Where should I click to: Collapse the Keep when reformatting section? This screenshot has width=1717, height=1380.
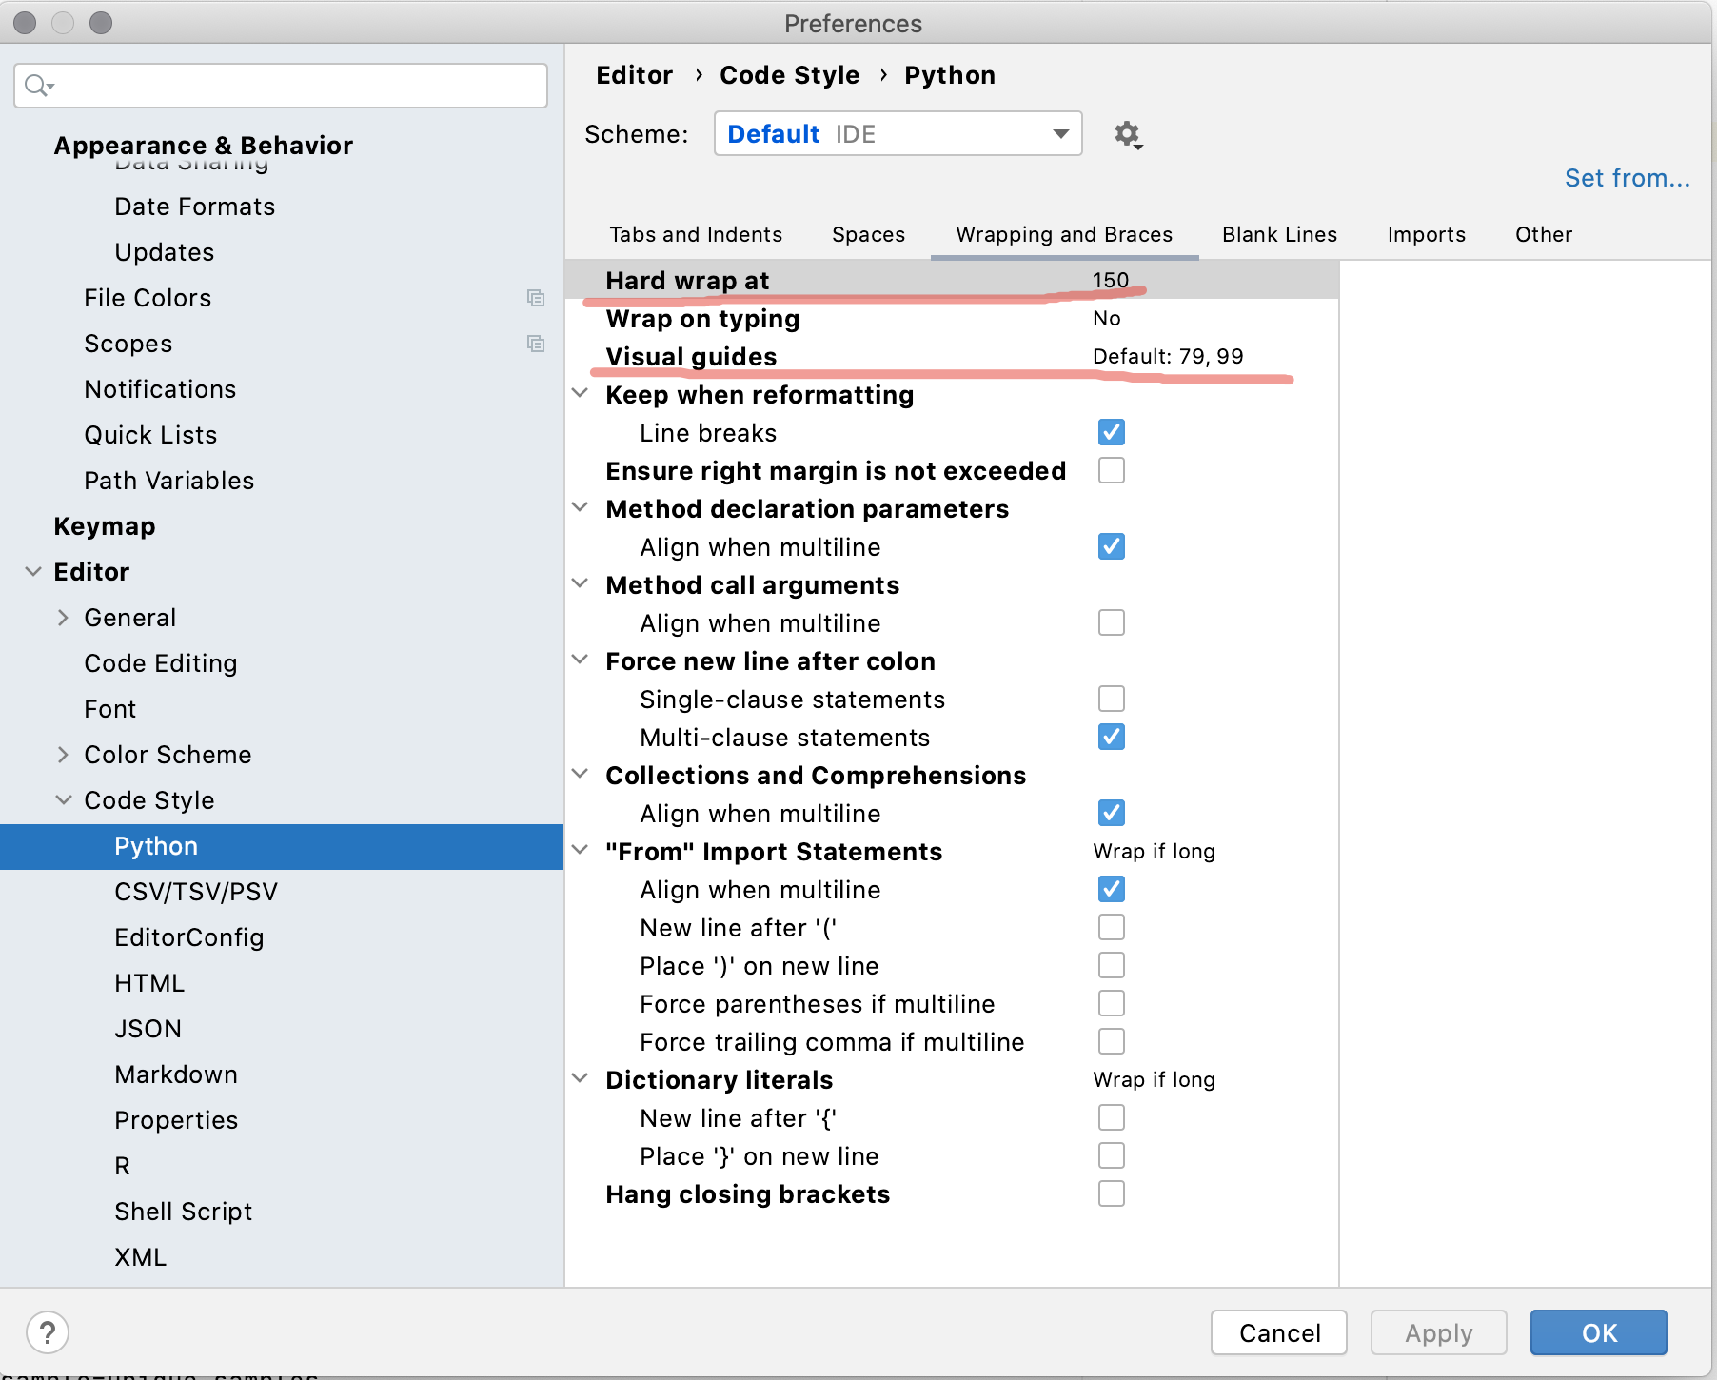tap(582, 393)
